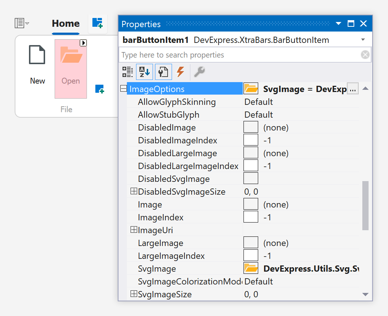Screen dimensions: 388x316
Task: Select the Open folder button in the ribbon
Action: 71,69
